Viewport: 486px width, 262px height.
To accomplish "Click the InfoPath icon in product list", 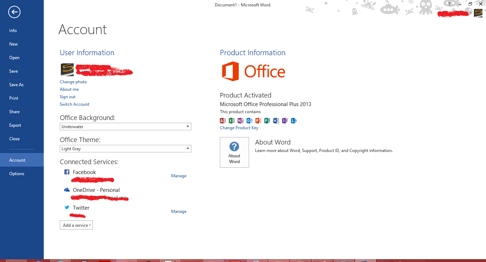I will 285,121.
